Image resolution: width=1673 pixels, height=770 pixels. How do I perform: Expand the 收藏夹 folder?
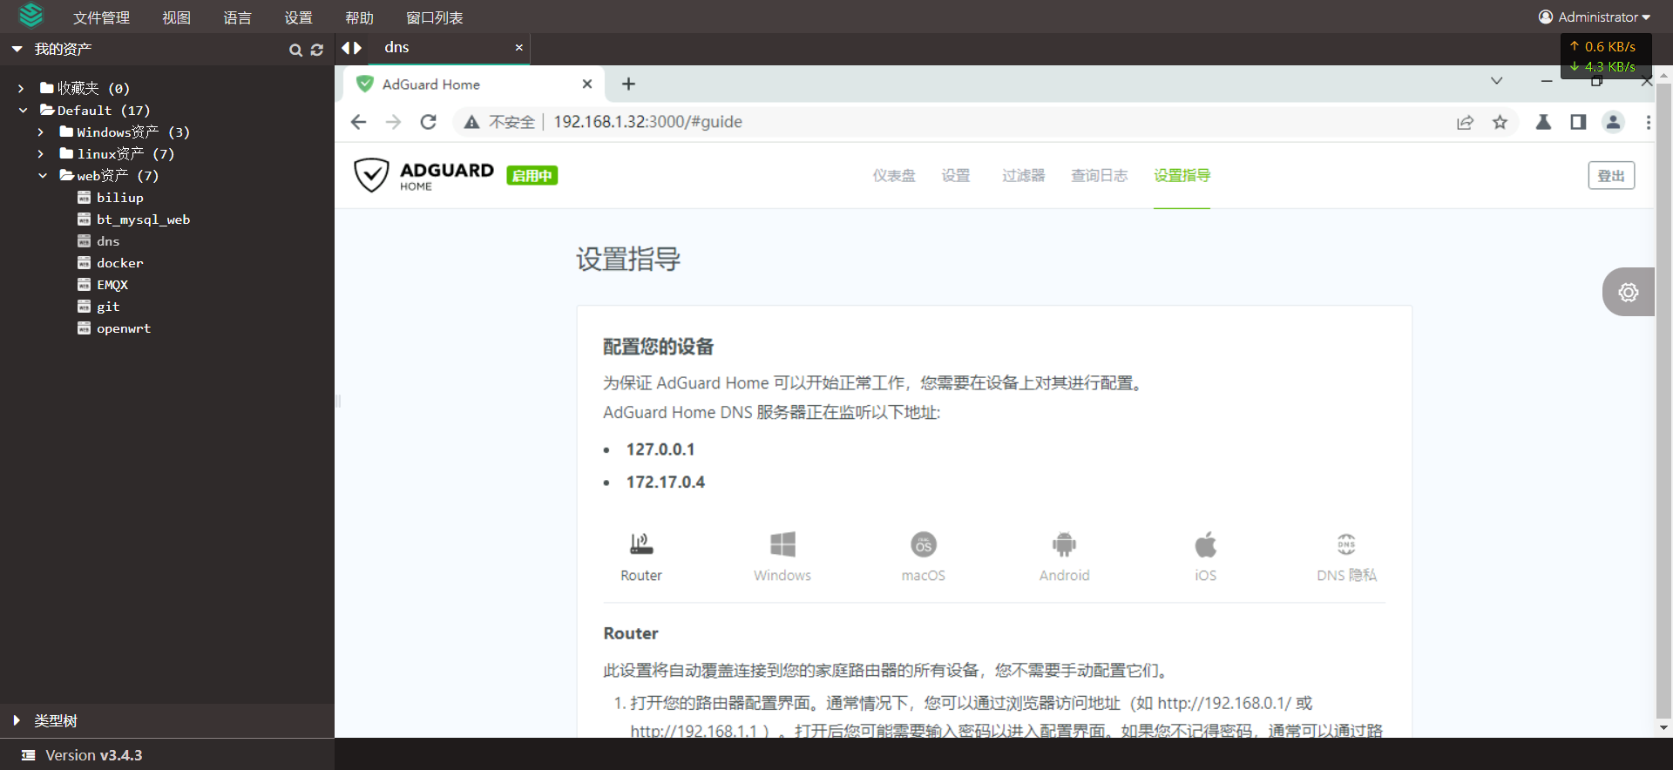tap(21, 88)
